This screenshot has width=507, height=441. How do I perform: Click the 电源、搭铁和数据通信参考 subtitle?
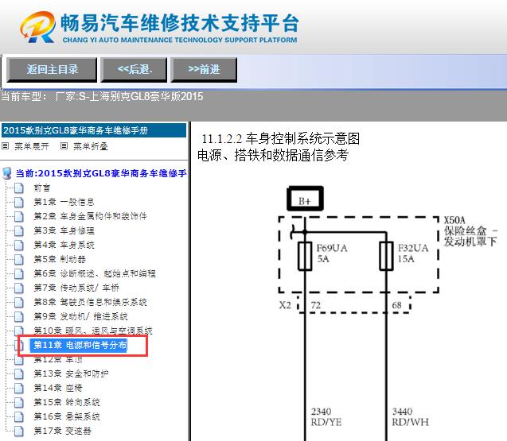[273, 155]
